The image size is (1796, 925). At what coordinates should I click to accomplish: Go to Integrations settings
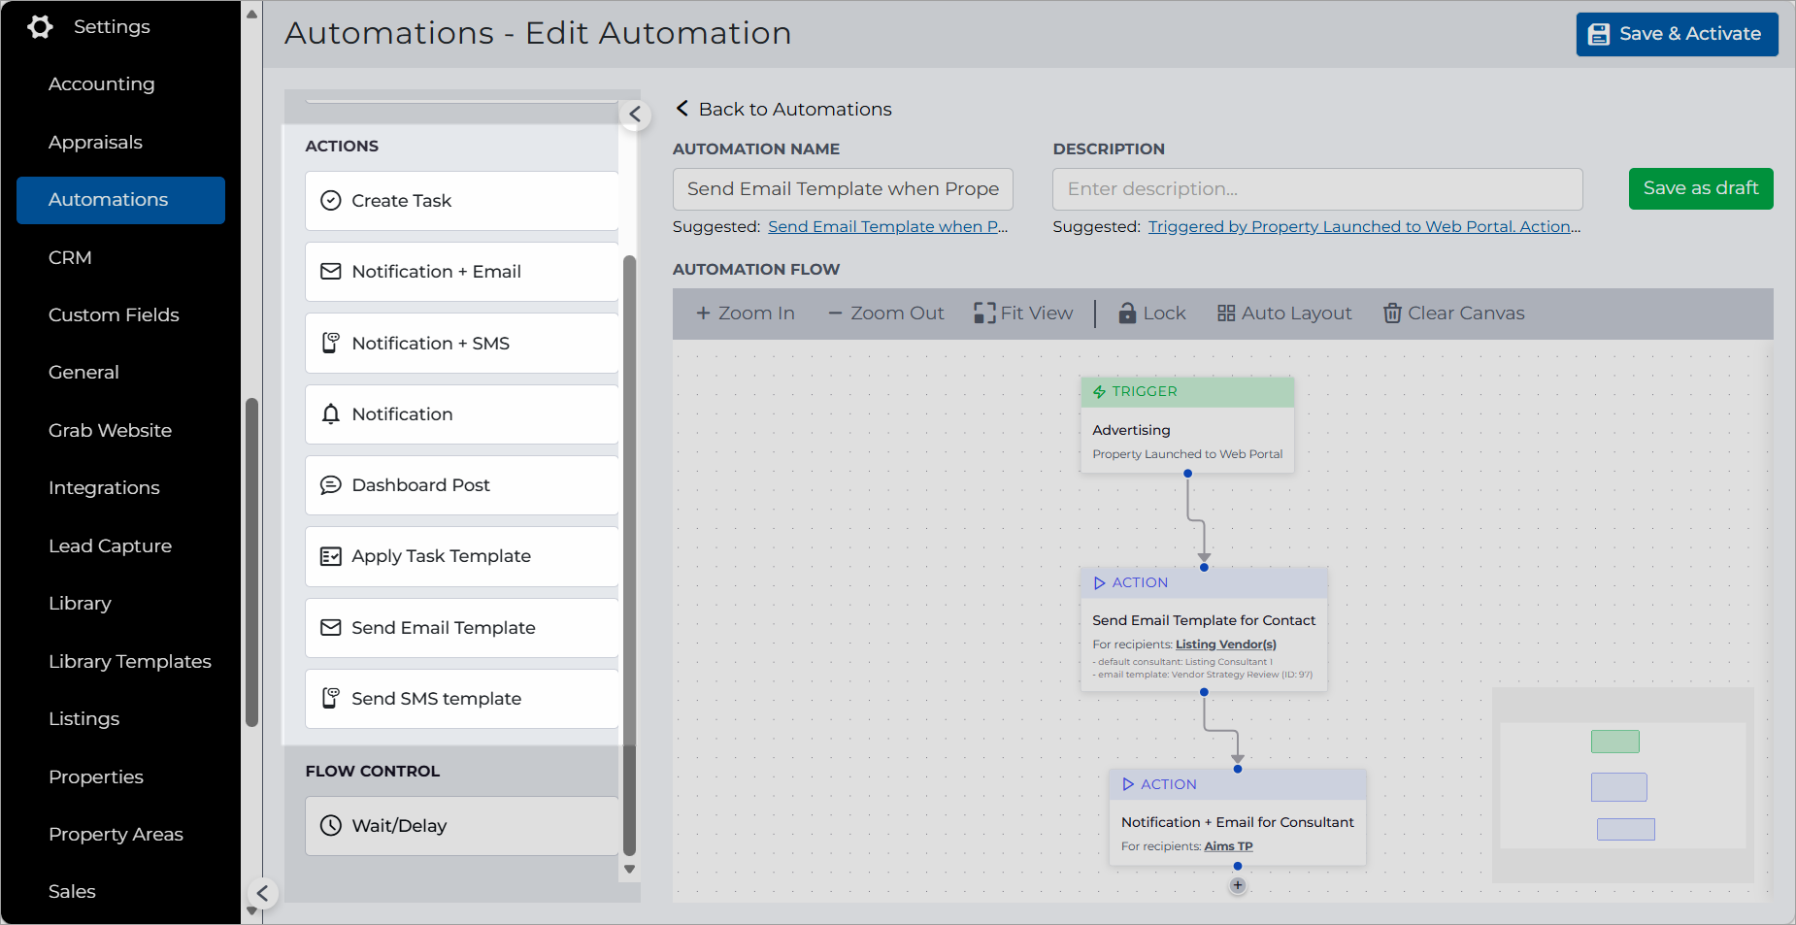click(x=104, y=488)
